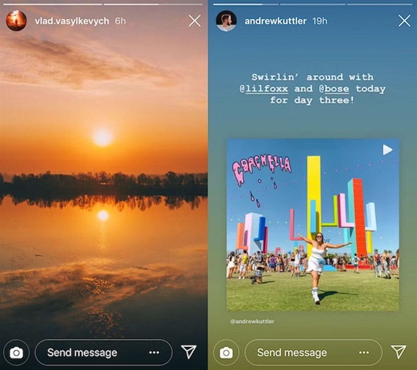Close andrewkuttler's story

point(404,21)
